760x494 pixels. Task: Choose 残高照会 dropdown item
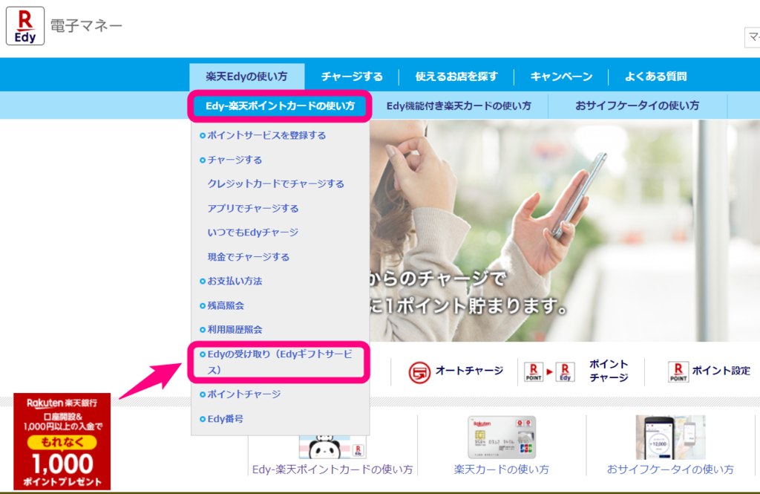226,305
